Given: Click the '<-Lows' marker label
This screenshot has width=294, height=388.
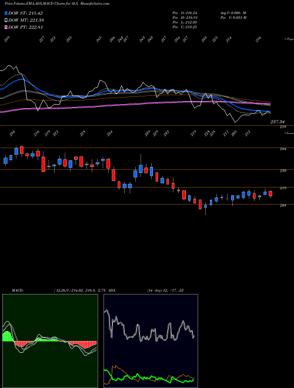Looking at the screenshot, I should tap(289, 133).
